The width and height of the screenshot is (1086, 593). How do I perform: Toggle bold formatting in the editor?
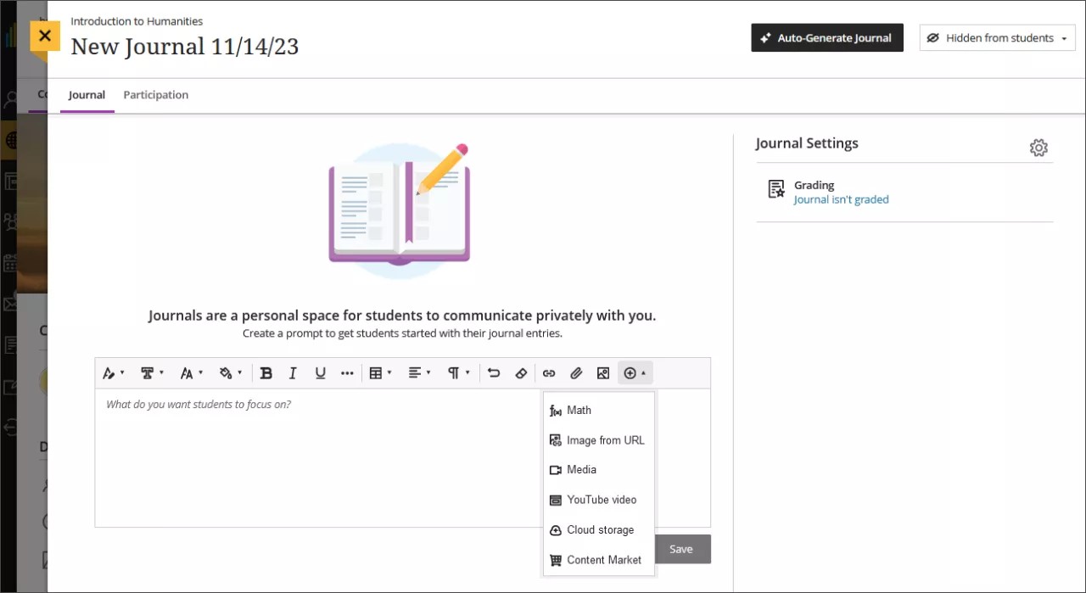click(266, 372)
